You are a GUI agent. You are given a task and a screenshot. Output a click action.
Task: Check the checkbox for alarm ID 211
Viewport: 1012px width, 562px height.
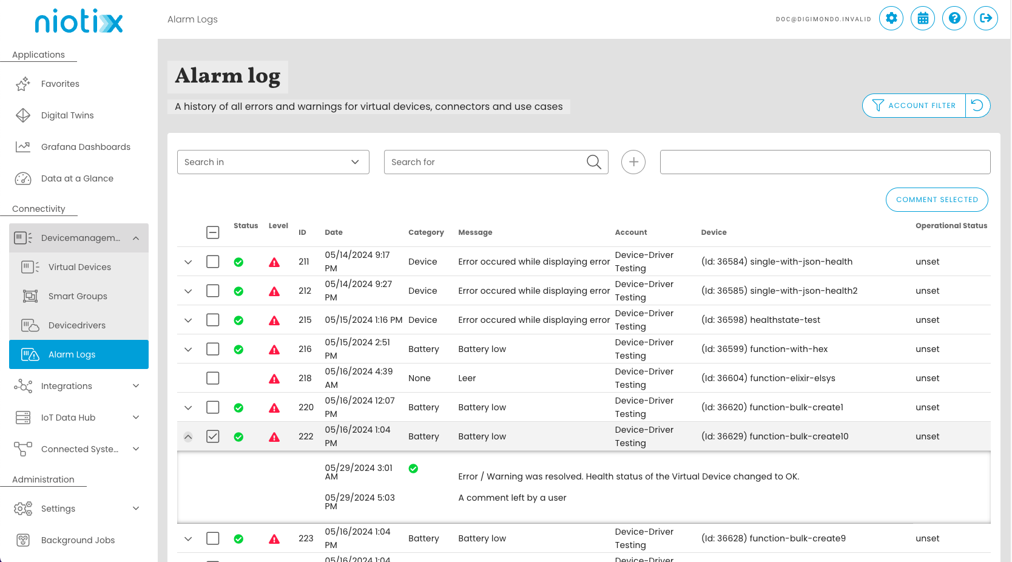click(x=213, y=262)
